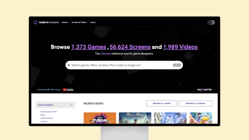Click the Padcrafter logo
249x140 pixels.
pyautogui.click(x=204, y=90)
